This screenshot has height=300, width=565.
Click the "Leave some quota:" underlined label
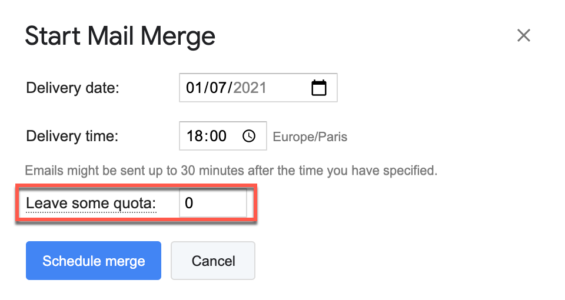pyautogui.click(x=91, y=204)
